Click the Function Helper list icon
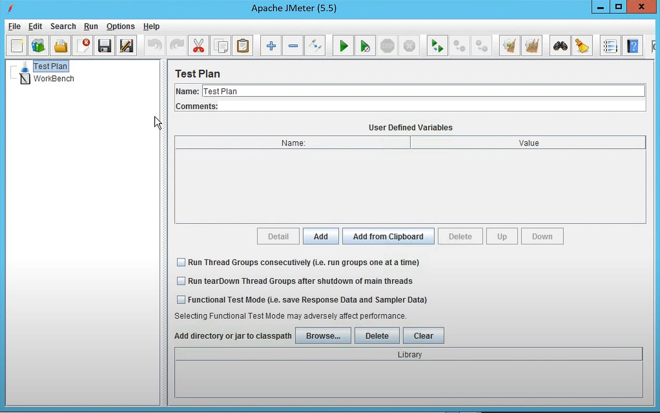Screen dimensions: 660x413 tap(610, 46)
